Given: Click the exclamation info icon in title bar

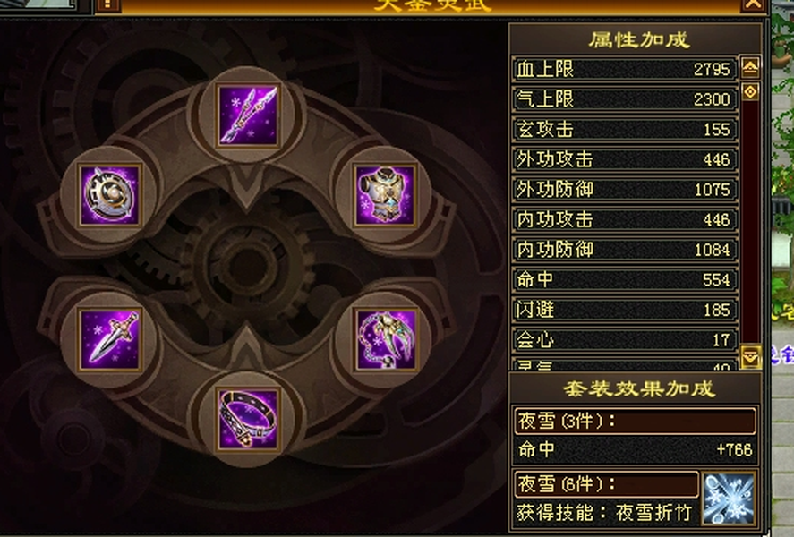Looking at the screenshot, I should pyautogui.click(x=107, y=5).
